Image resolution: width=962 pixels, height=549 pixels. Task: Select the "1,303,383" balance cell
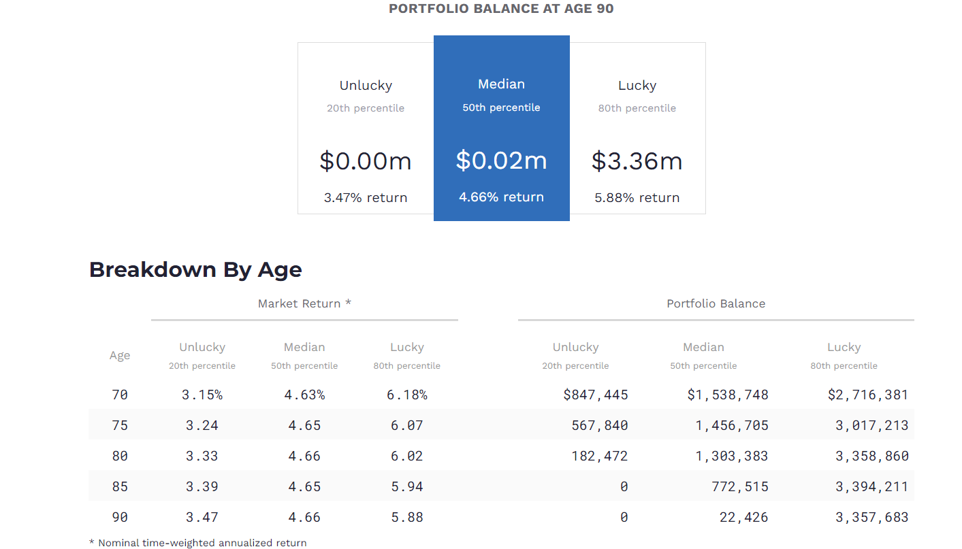732,456
